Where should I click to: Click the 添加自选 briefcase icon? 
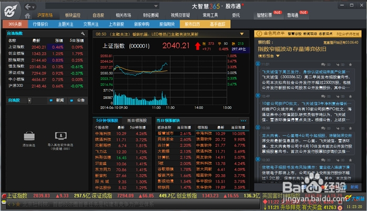click(x=29, y=136)
